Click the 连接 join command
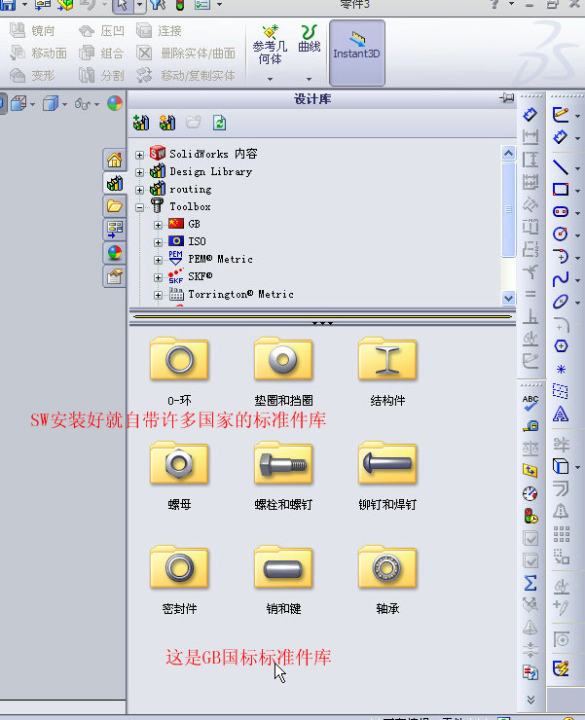The width and height of the screenshot is (585, 720). 159,31
